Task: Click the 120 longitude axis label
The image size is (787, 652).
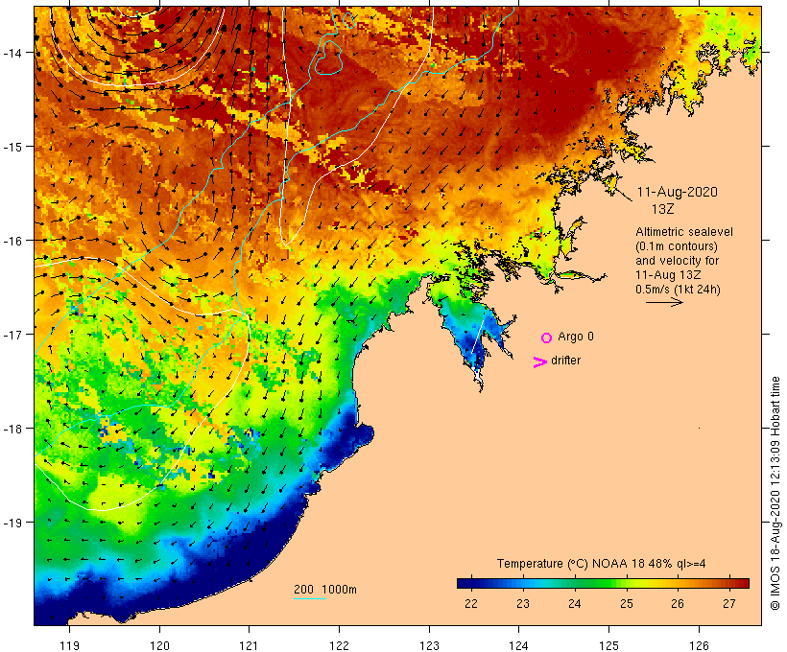Action: (x=159, y=645)
